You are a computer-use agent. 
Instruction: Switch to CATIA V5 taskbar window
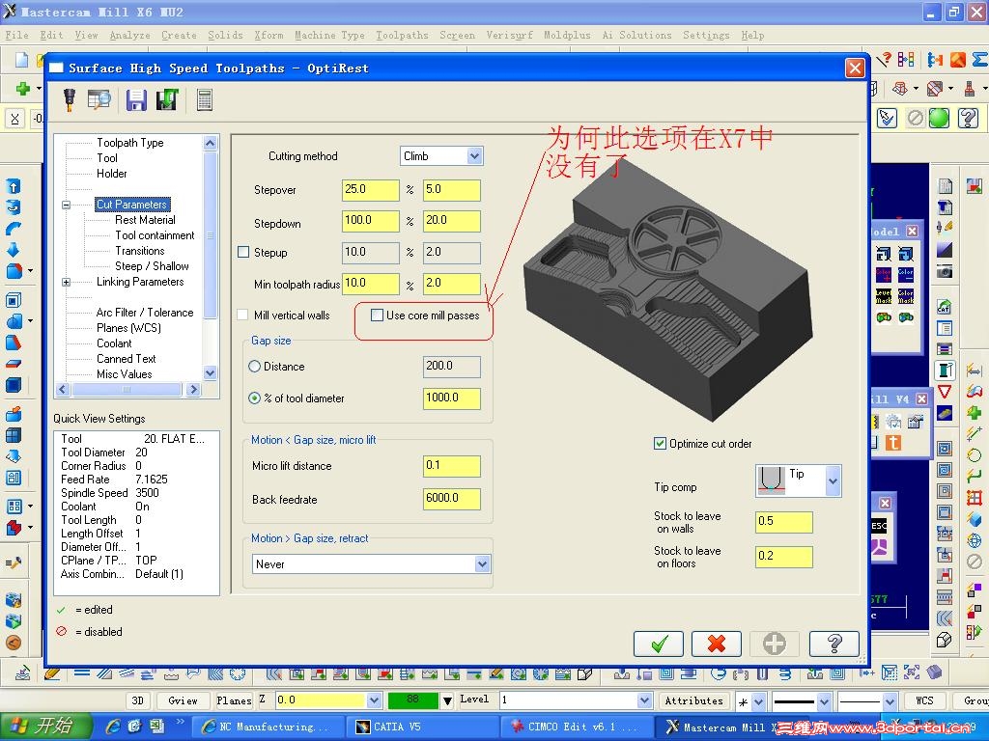coord(423,727)
